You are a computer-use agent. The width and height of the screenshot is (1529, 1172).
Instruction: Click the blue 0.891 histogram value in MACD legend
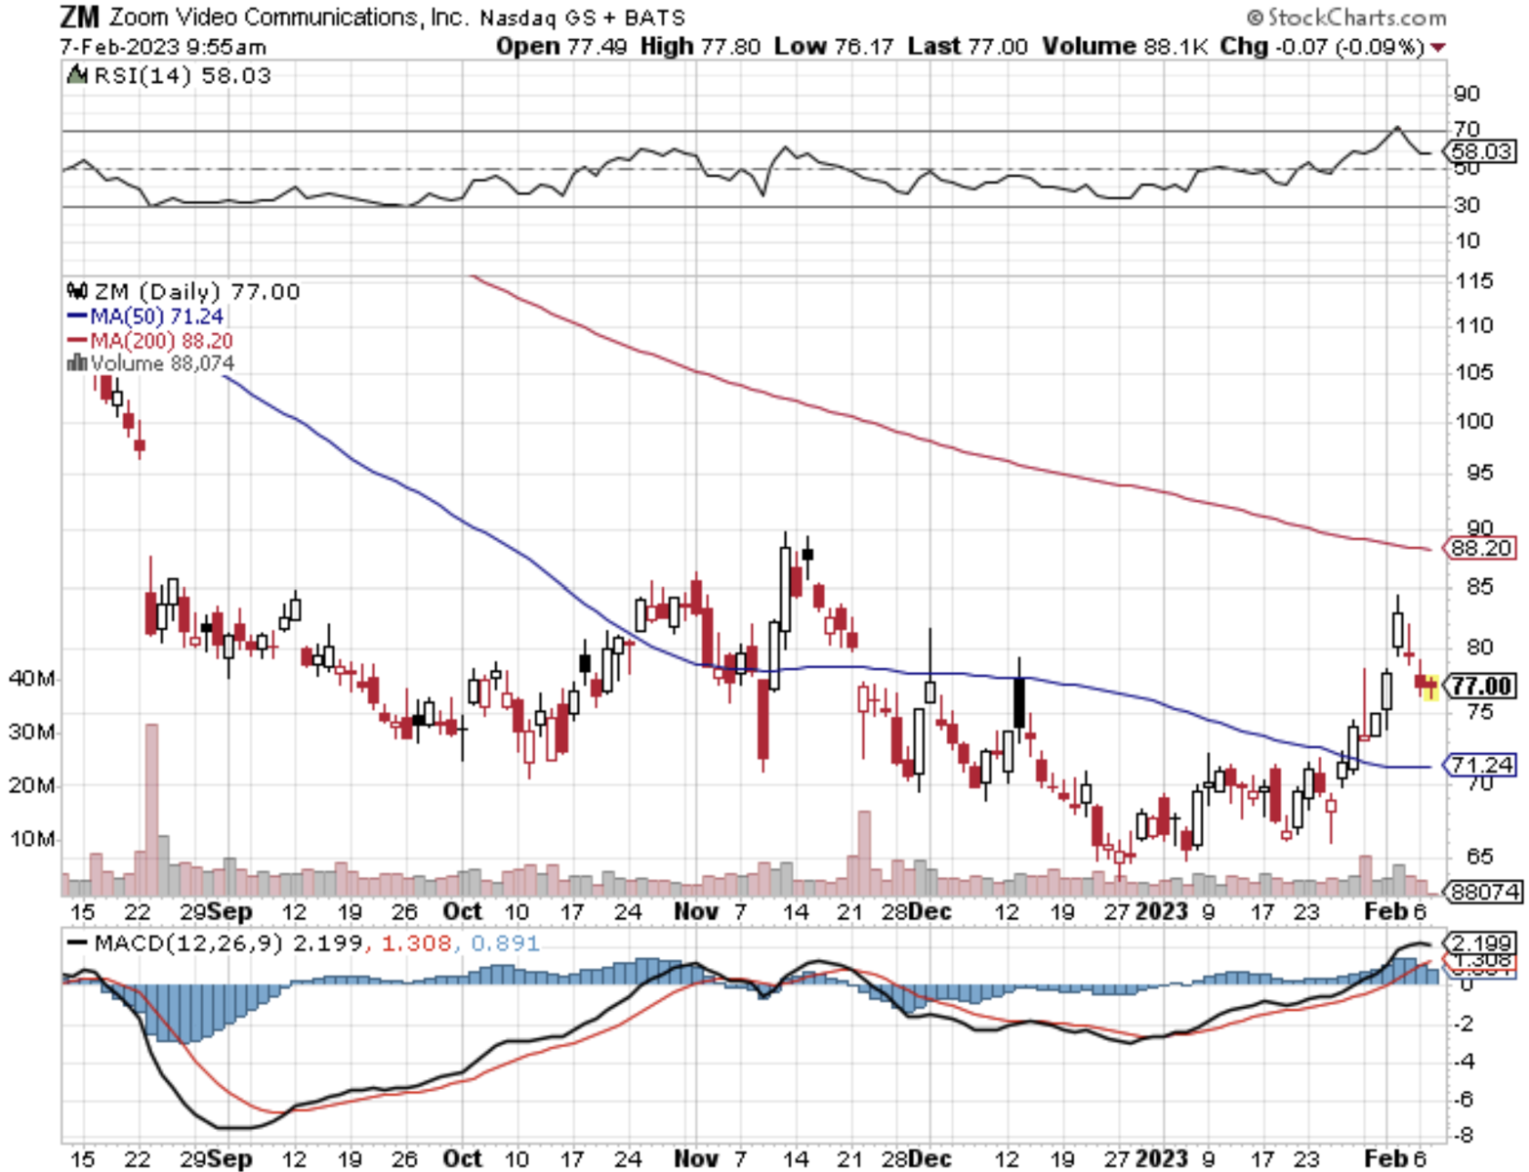[x=505, y=943]
